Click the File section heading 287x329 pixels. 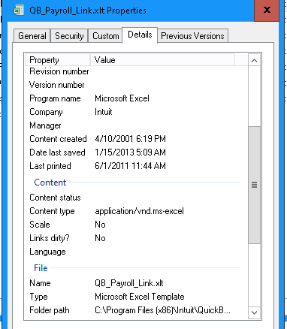(x=41, y=268)
